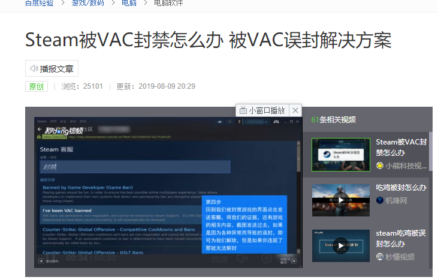
Task: Open the video player circular settings icon
Action: pyautogui.click(x=267, y=258)
